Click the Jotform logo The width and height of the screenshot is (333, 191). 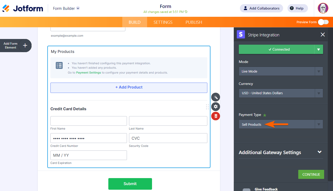tap(23, 8)
